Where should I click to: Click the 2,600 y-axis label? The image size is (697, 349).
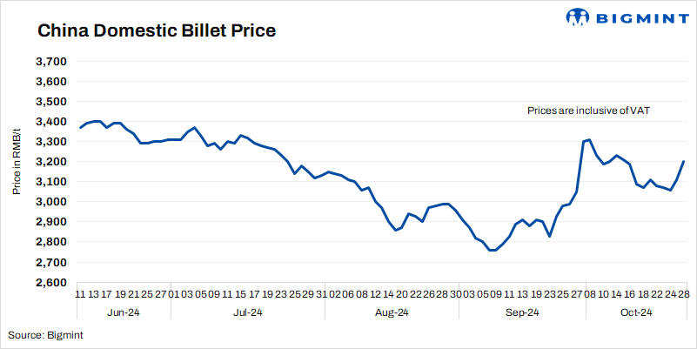[51, 282]
